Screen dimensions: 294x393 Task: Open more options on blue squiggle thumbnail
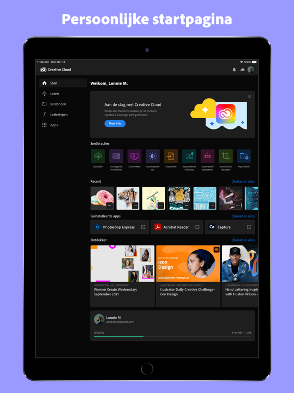[x=212, y=206]
